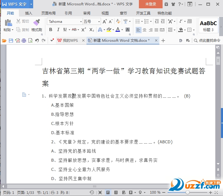Click the 点此查找命令 search field
The height and width of the screenshot is (196, 223).
tap(207, 41)
